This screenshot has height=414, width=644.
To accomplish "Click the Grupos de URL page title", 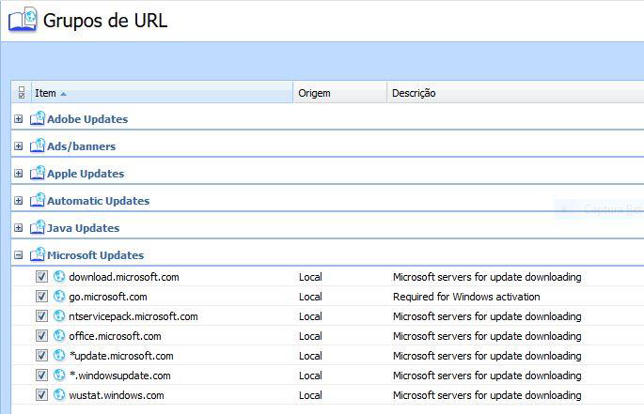I will (x=105, y=21).
